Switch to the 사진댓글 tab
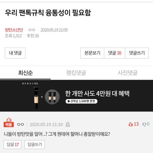The width and height of the screenshot is (153, 153). point(127,73)
